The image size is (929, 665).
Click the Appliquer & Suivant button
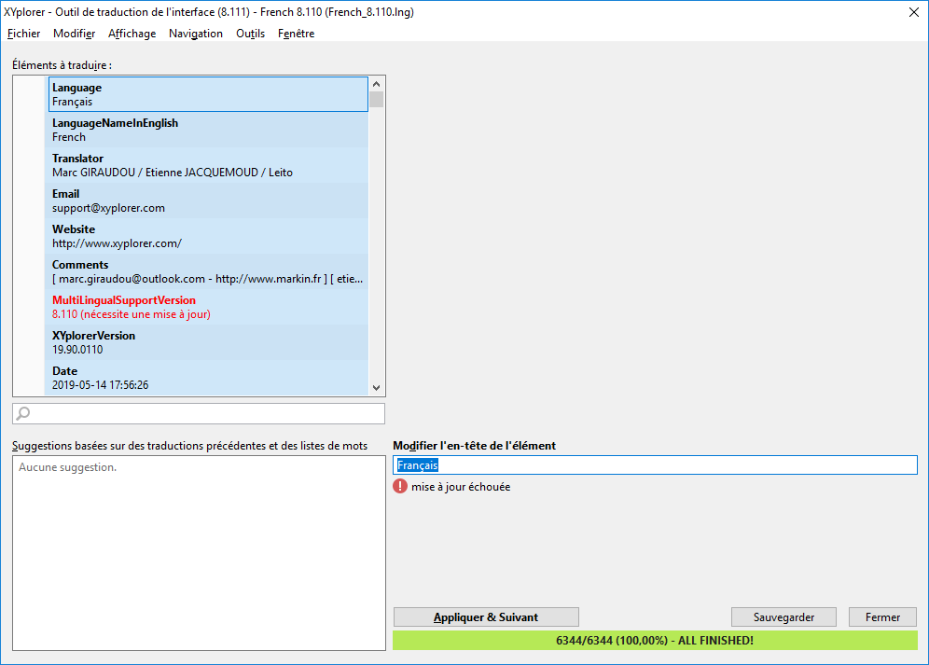tap(486, 617)
